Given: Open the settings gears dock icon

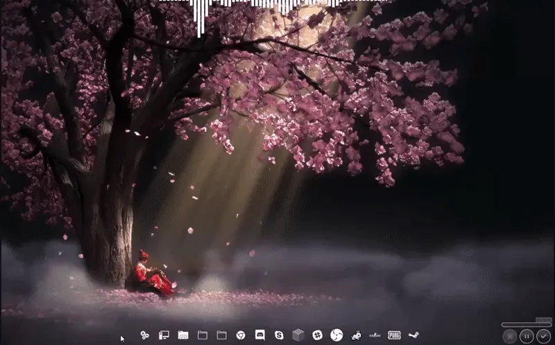Looking at the screenshot, I should tap(144, 335).
